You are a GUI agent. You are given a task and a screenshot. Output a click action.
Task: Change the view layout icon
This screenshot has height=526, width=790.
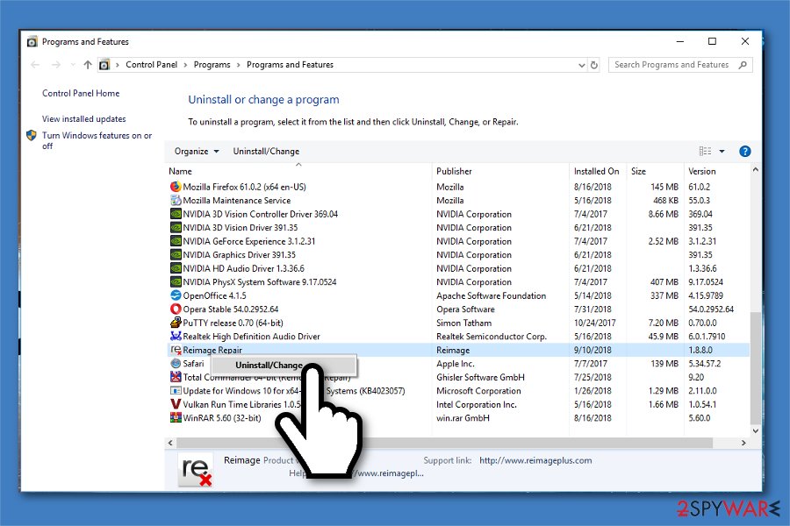(706, 152)
